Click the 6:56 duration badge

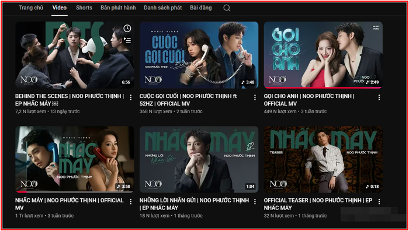(126, 82)
